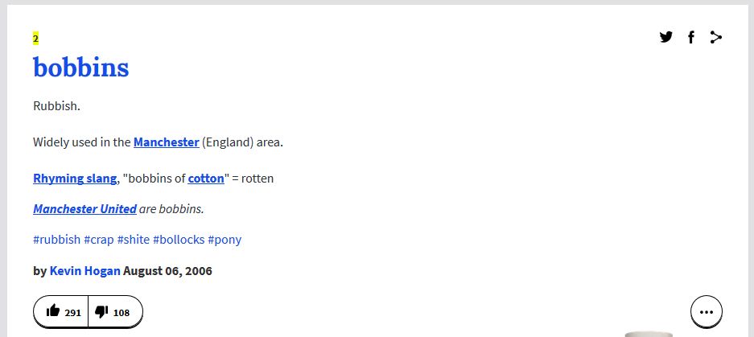Image resolution: width=754 pixels, height=337 pixels.
Task: Open the bobbins word title link
Action: [80, 68]
